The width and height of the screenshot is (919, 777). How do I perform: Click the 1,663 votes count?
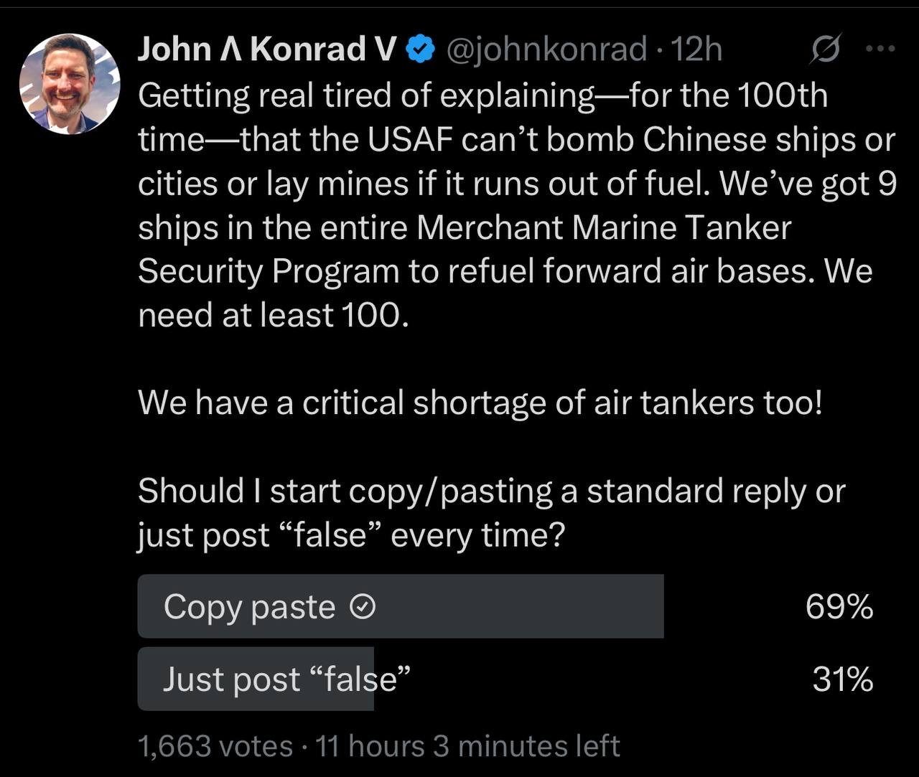(x=215, y=746)
